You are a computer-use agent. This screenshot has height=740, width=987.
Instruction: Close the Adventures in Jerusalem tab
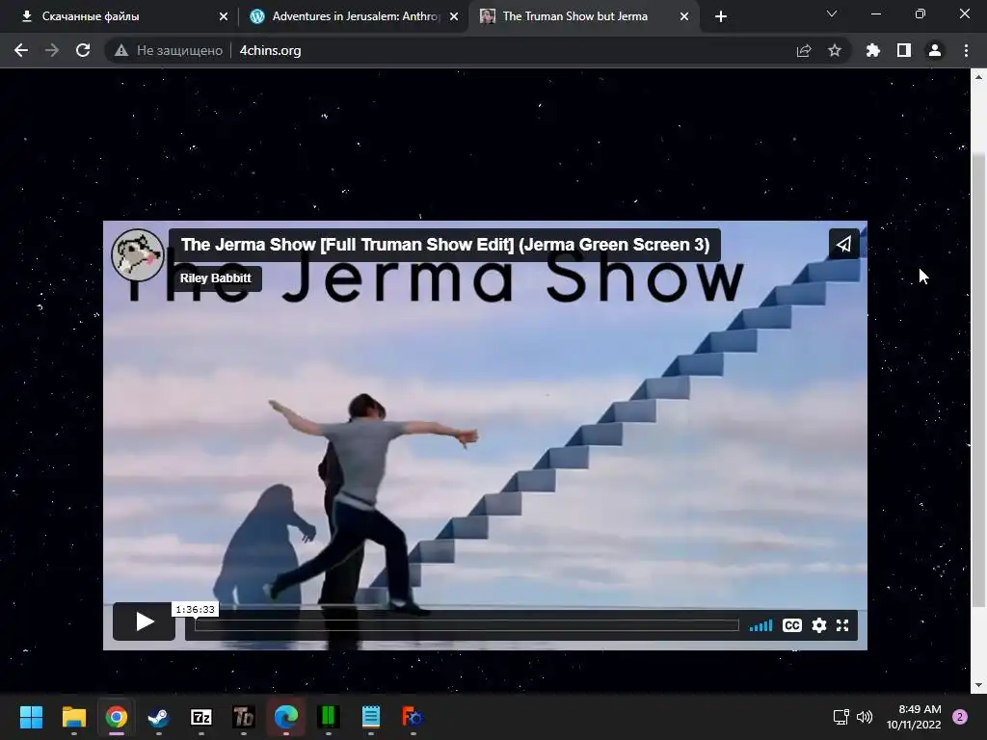(x=454, y=16)
